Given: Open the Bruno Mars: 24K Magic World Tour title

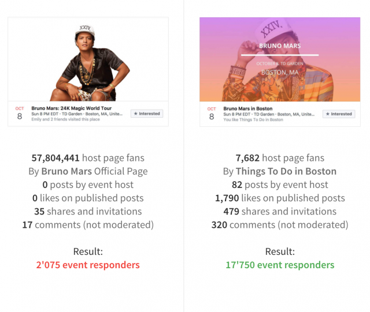Looking at the screenshot, I should [x=72, y=108].
